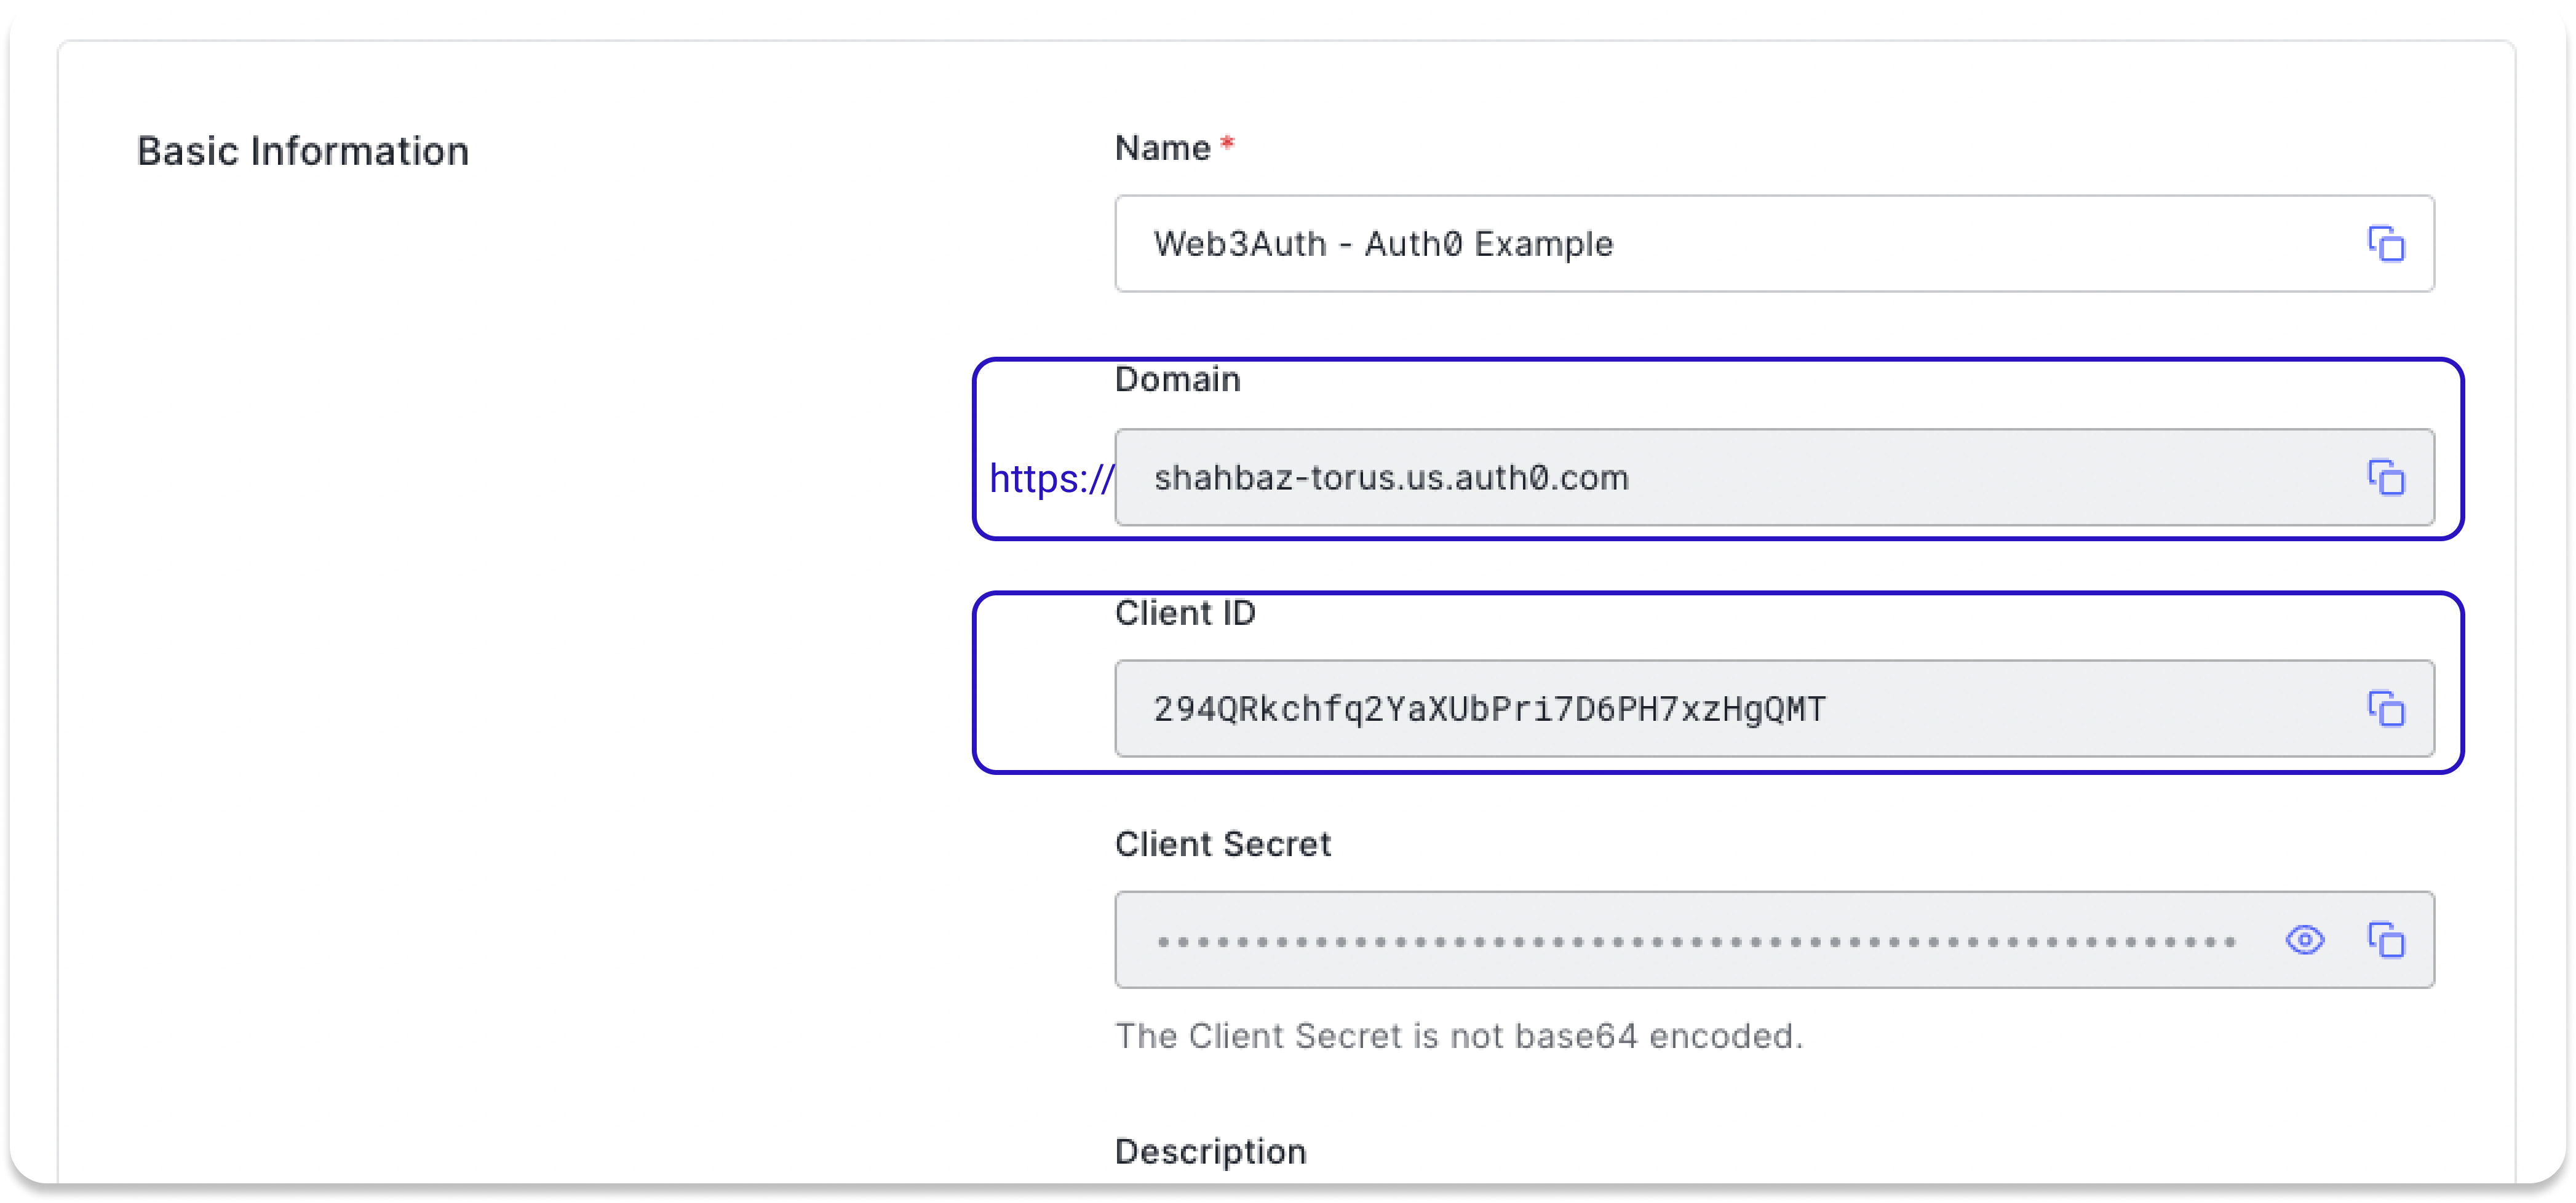
Task: Reveal the hidden Client Secret
Action: coord(2304,940)
